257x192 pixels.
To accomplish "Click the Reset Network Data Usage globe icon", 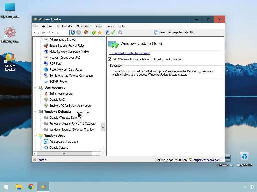I will tap(46, 70).
